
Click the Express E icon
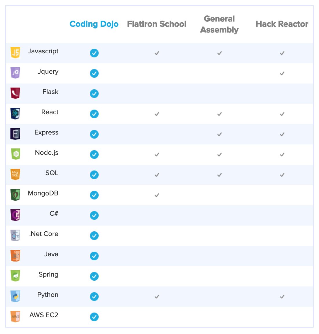(x=15, y=134)
